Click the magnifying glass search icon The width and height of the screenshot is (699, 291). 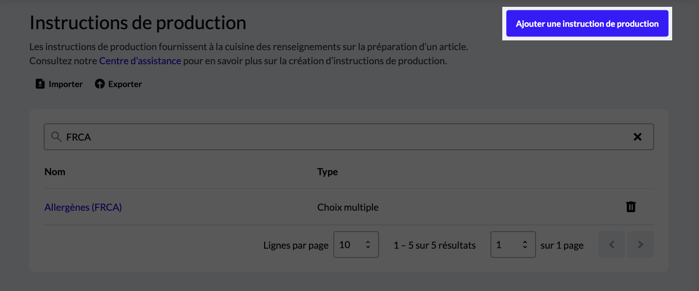pyautogui.click(x=57, y=137)
